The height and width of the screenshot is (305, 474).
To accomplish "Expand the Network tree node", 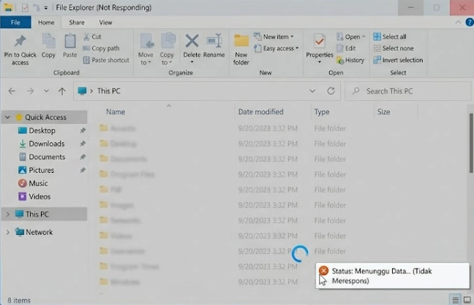I will tap(7, 232).
